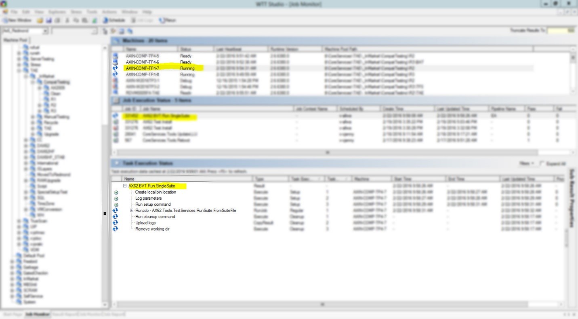The width and height of the screenshot is (578, 319).
Task: Click the green check beside Create local bin location
Action: 116,192
